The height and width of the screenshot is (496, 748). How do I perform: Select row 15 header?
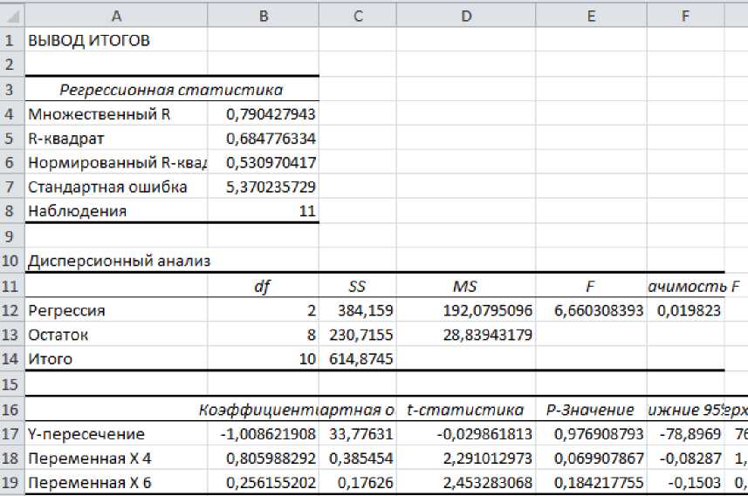coord(11,384)
